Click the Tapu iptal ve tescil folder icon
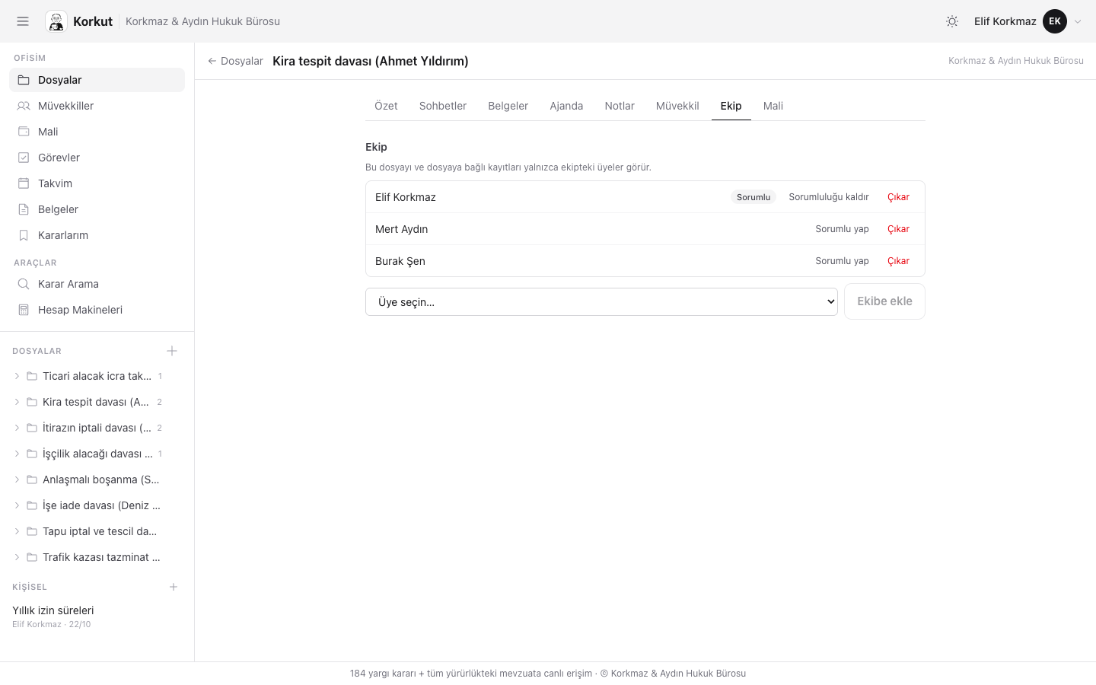The width and height of the screenshot is (1096, 685). pos(32,531)
